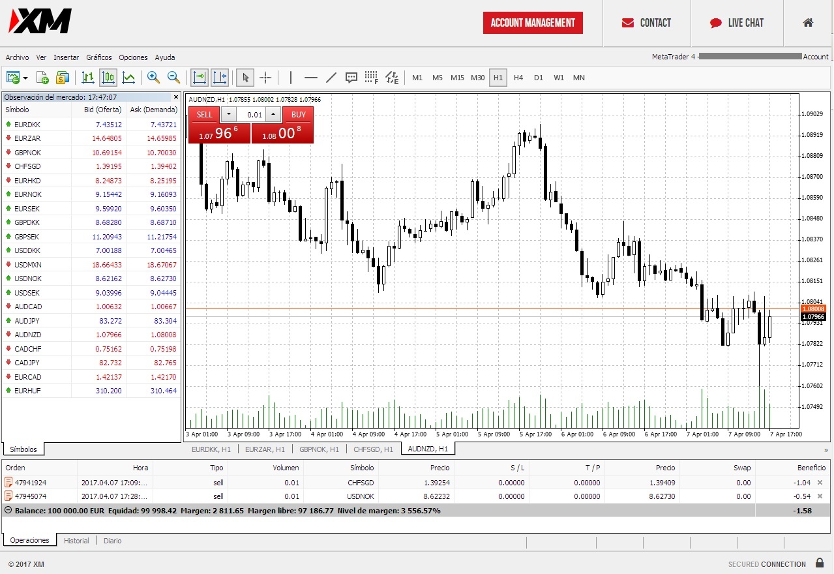Image resolution: width=834 pixels, height=574 pixels.
Task: Switch to the Historial tab
Action: [x=76, y=541]
